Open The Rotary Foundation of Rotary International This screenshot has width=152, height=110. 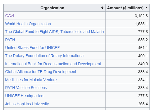pos(45,56)
